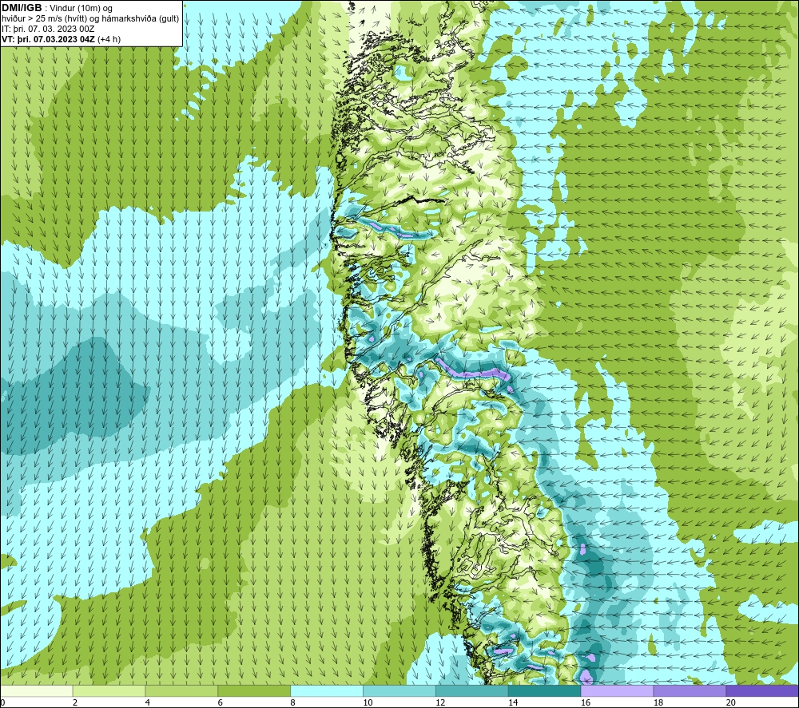The height and width of the screenshot is (708, 799).
Task: Click the dark violet swatch above 20 m/s
Action: point(762,690)
